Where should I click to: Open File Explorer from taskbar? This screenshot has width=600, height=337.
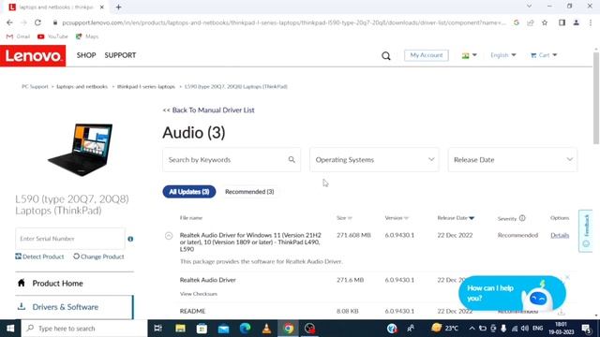(180, 329)
